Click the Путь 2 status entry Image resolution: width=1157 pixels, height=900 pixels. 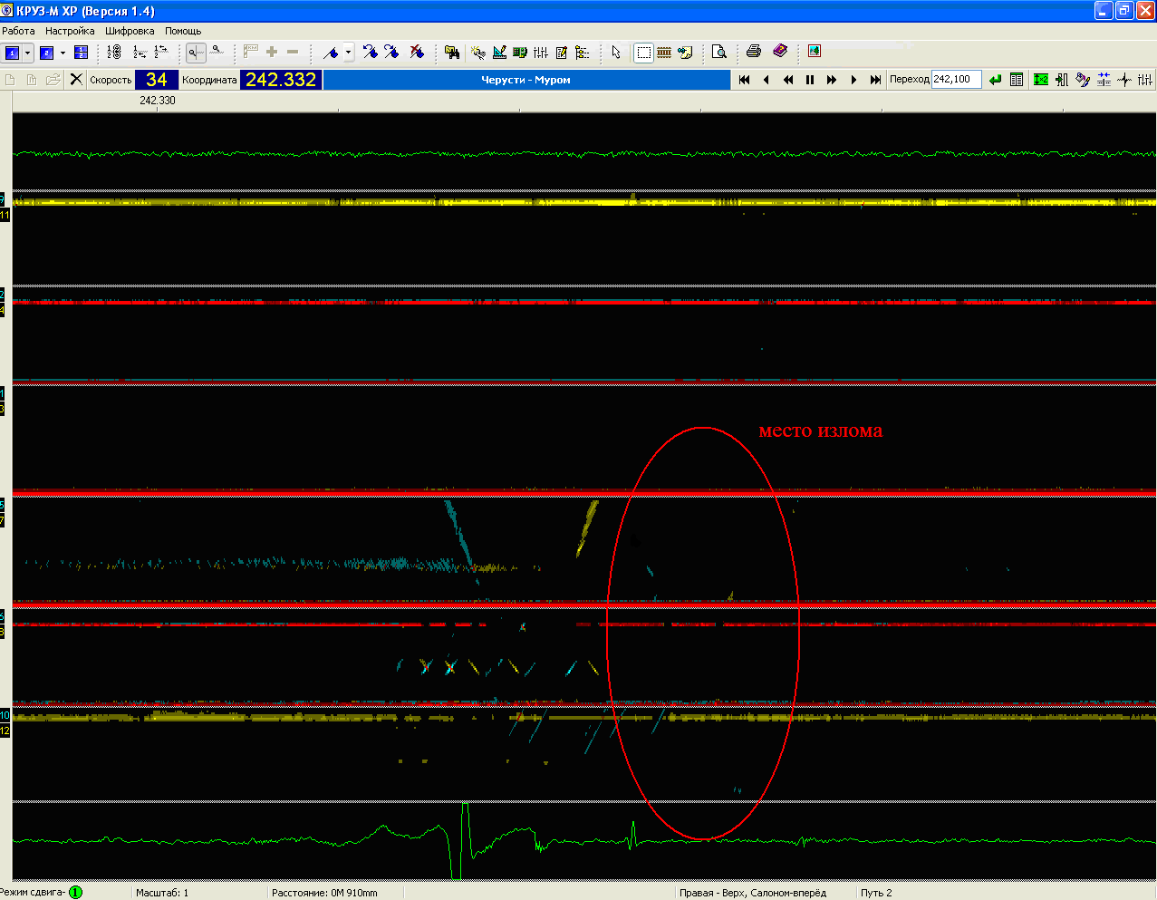876,893
